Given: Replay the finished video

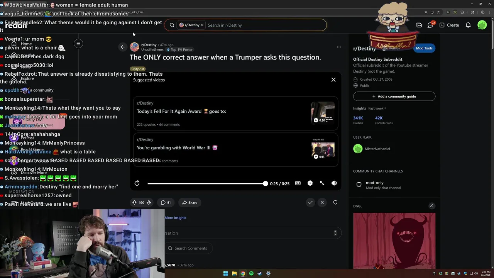Looking at the screenshot, I should 137,183.
